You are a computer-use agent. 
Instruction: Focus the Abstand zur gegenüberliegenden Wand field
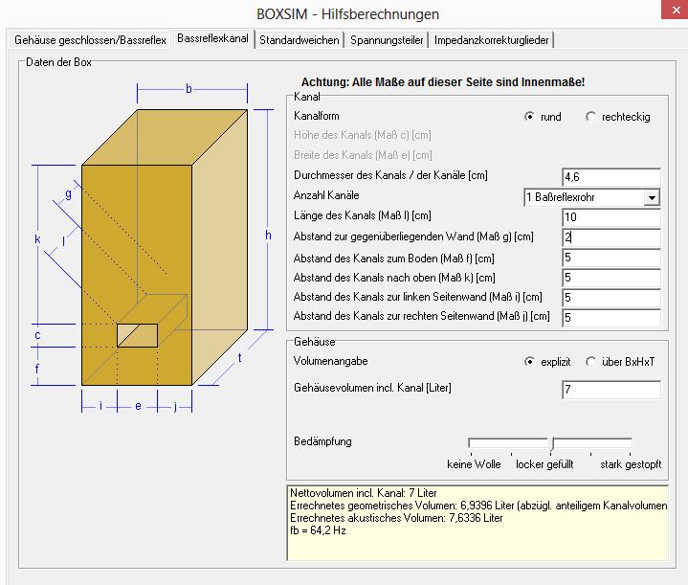coord(611,237)
